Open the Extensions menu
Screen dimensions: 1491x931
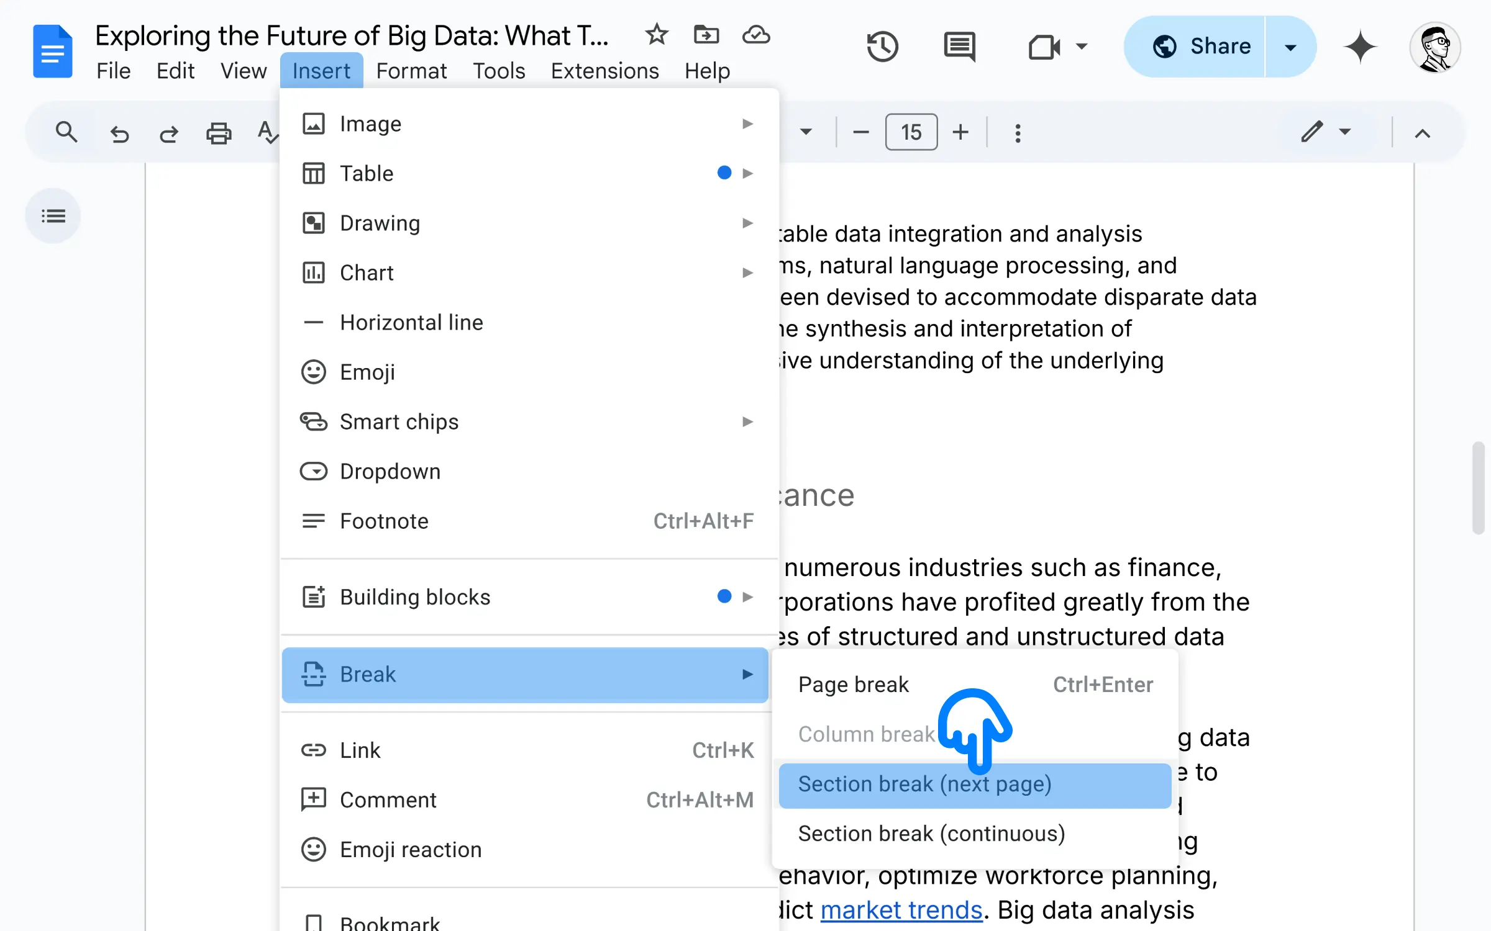604,71
